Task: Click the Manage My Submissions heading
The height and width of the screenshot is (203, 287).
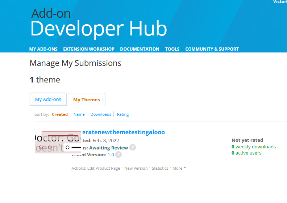Action: [75, 63]
